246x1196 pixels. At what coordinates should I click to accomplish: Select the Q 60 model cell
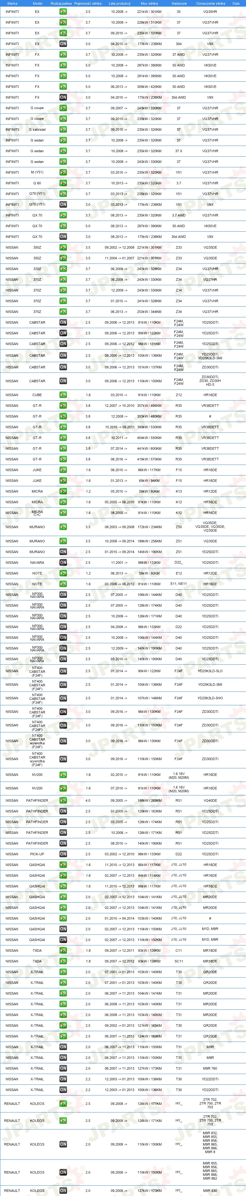click(x=37, y=183)
